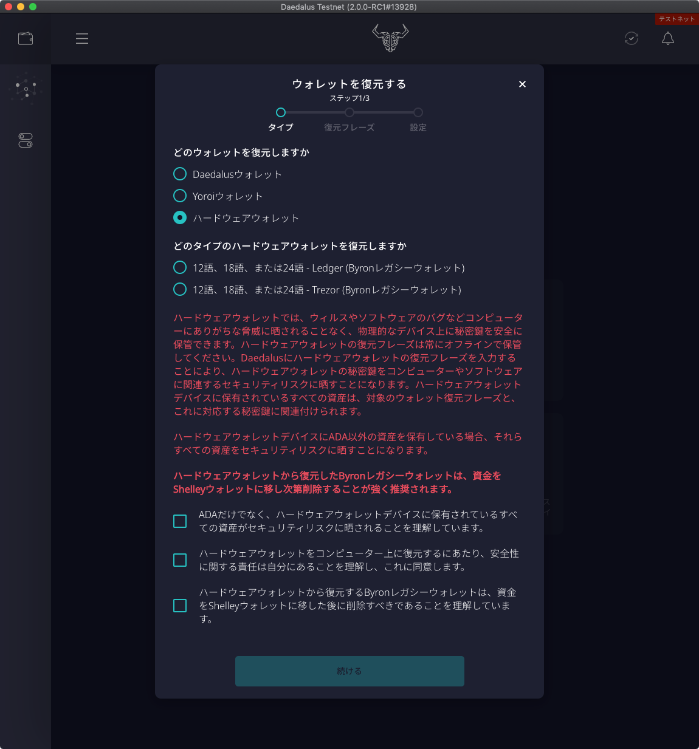
Task: Toggle the hamburger menu icon
Action: click(x=82, y=39)
